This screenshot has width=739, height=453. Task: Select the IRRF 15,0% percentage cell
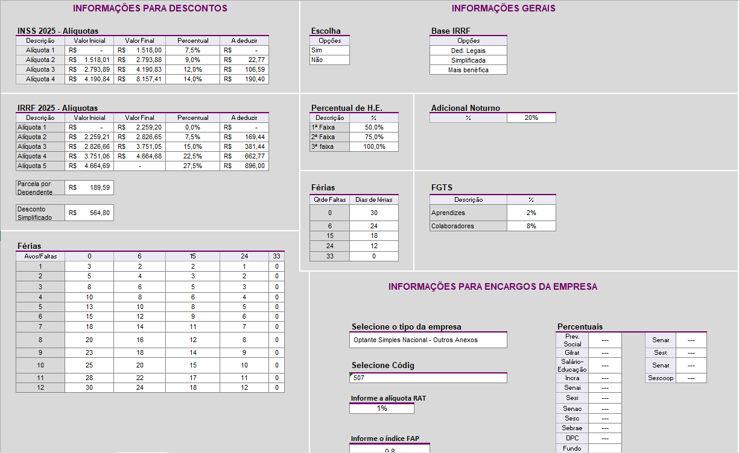coord(193,146)
